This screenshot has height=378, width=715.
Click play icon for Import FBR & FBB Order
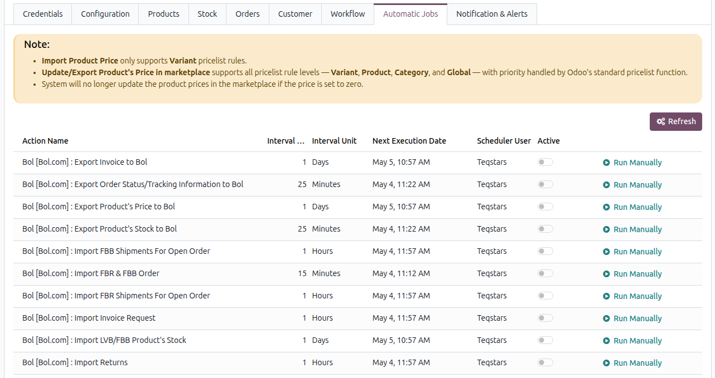point(606,274)
